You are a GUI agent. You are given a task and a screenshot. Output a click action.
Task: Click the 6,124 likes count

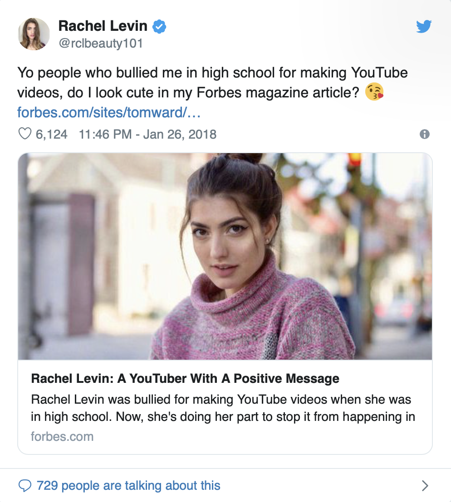[x=51, y=134]
